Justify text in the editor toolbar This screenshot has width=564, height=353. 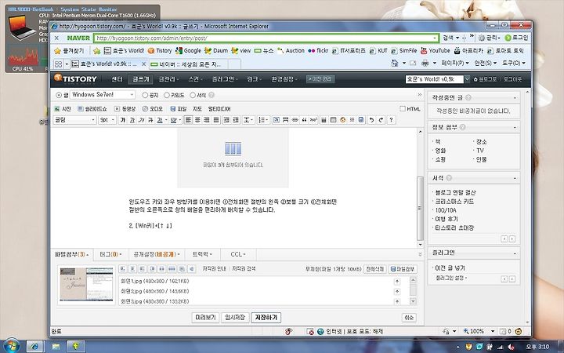tap(216, 120)
